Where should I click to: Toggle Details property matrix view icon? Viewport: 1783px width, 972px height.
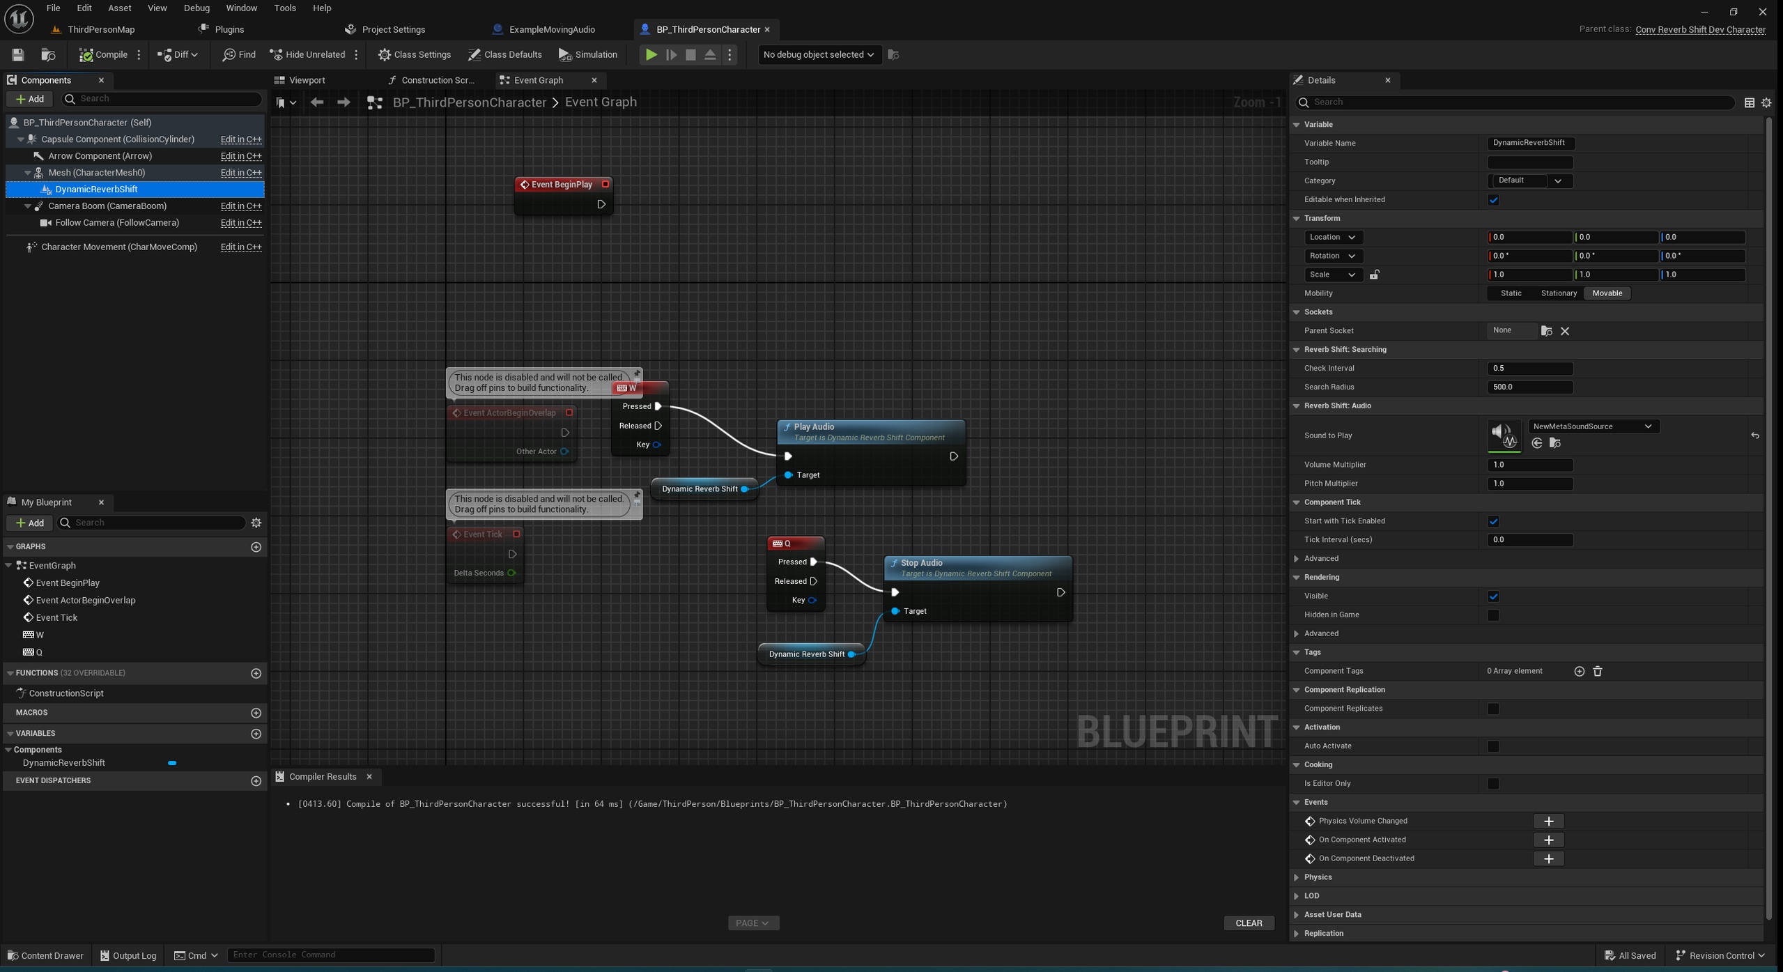click(x=1749, y=102)
